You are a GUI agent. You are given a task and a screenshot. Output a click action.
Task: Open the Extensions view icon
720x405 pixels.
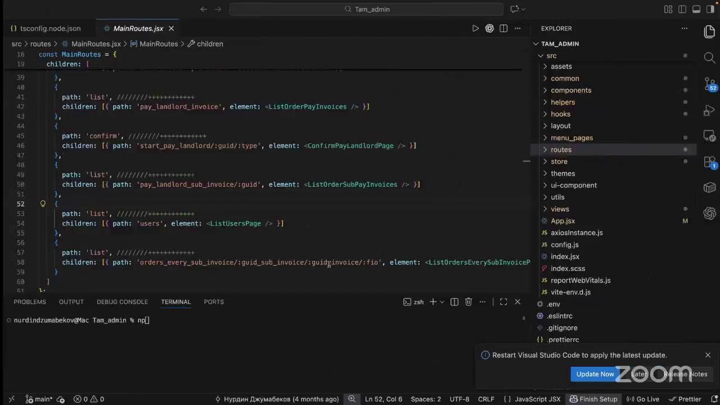709,162
